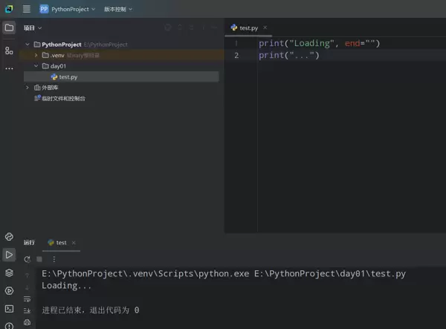446x329 pixels.
Task: Open the Services tool window
Action: point(9,290)
